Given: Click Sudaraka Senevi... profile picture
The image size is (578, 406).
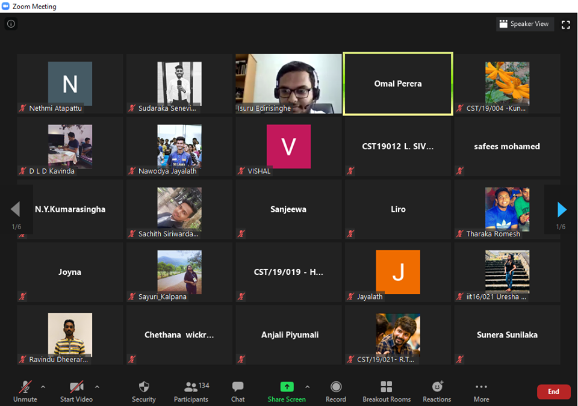Looking at the screenshot, I should [x=179, y=83].
